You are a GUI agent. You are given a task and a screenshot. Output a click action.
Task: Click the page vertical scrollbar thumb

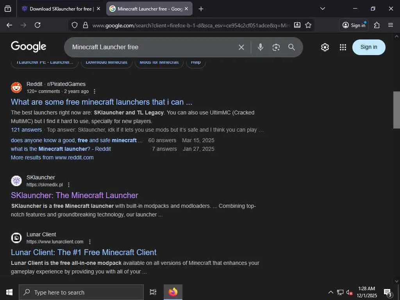click(x=396, y=110)
